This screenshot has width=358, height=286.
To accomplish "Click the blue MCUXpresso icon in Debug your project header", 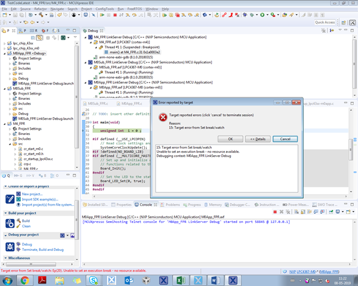I will (62, 235).
